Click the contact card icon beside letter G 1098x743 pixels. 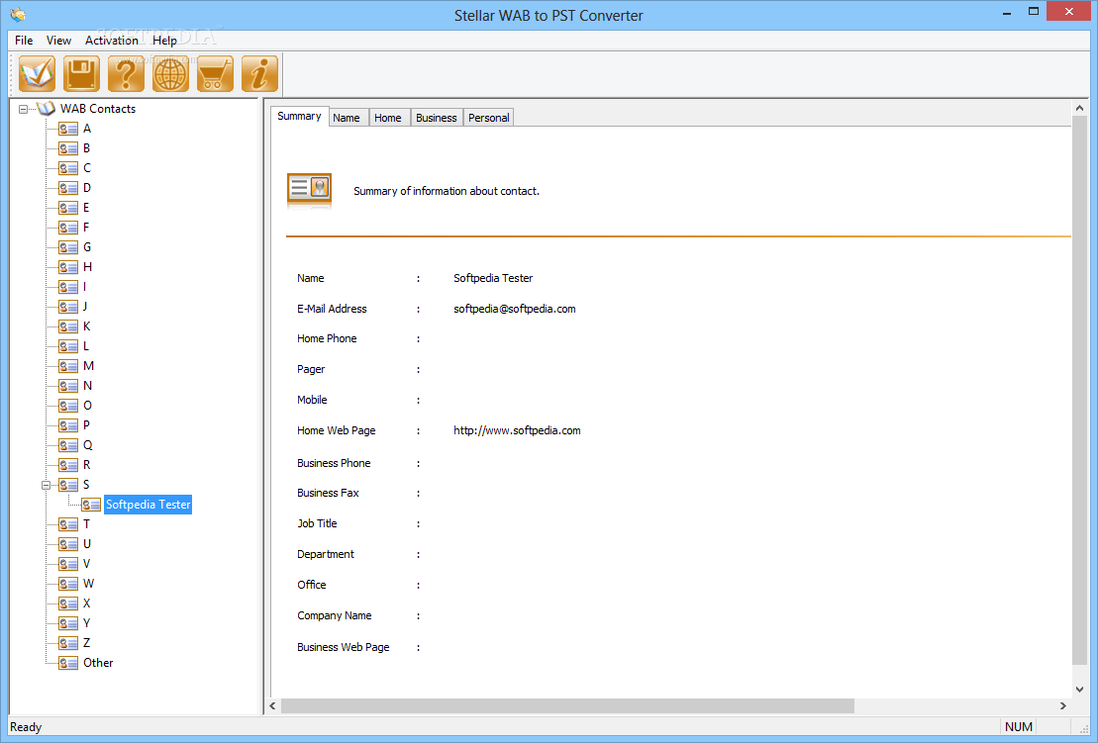[68, 247]
